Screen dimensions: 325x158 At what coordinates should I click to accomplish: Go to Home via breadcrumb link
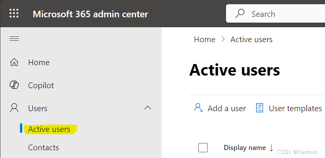coord(205,39)
